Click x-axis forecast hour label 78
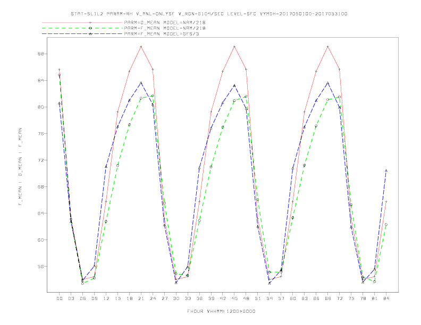 (x=363, y=298)
